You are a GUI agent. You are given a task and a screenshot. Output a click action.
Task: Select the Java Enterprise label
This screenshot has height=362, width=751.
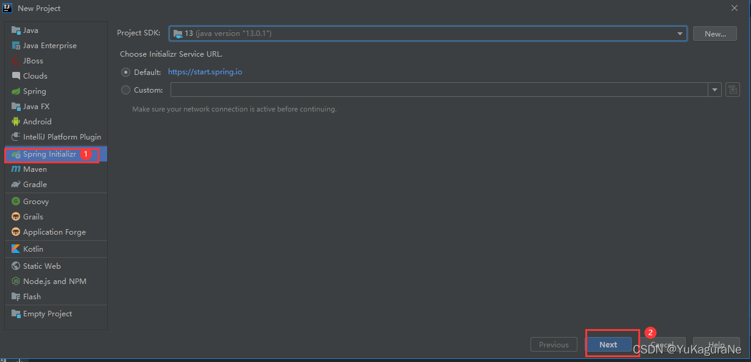point(50,46)
